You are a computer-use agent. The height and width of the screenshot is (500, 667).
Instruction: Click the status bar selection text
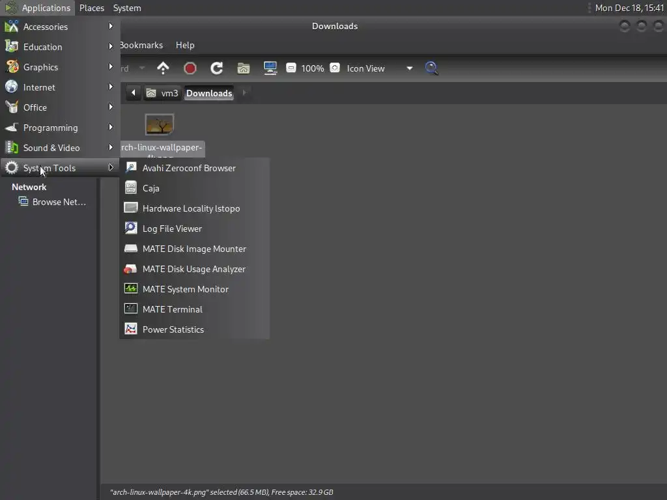click(221, 492)
